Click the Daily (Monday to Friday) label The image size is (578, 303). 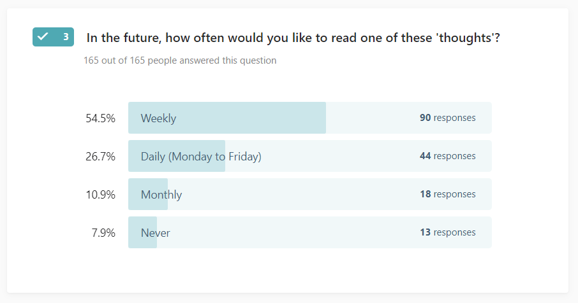pos(201,157)
